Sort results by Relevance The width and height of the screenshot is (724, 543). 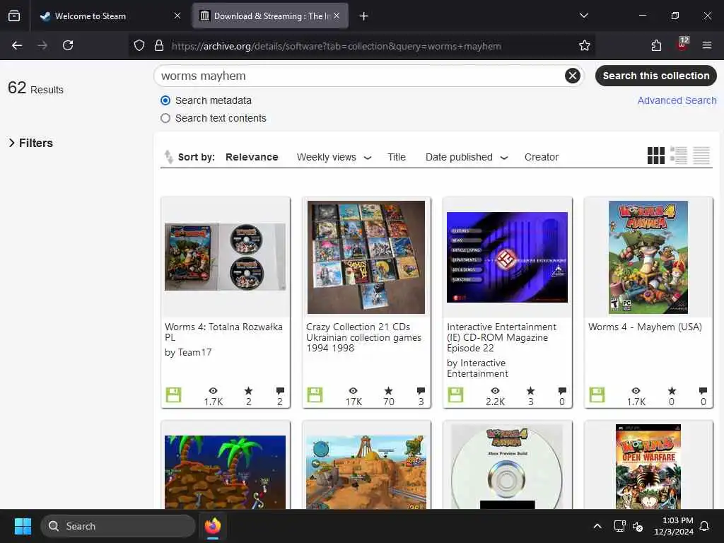[252, 157]
